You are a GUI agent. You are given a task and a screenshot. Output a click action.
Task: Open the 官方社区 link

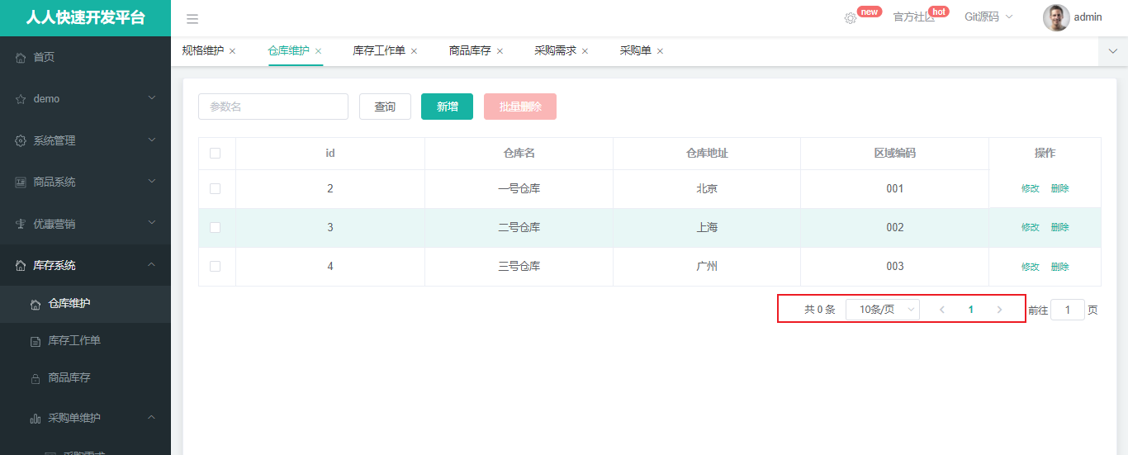[914, 17]
